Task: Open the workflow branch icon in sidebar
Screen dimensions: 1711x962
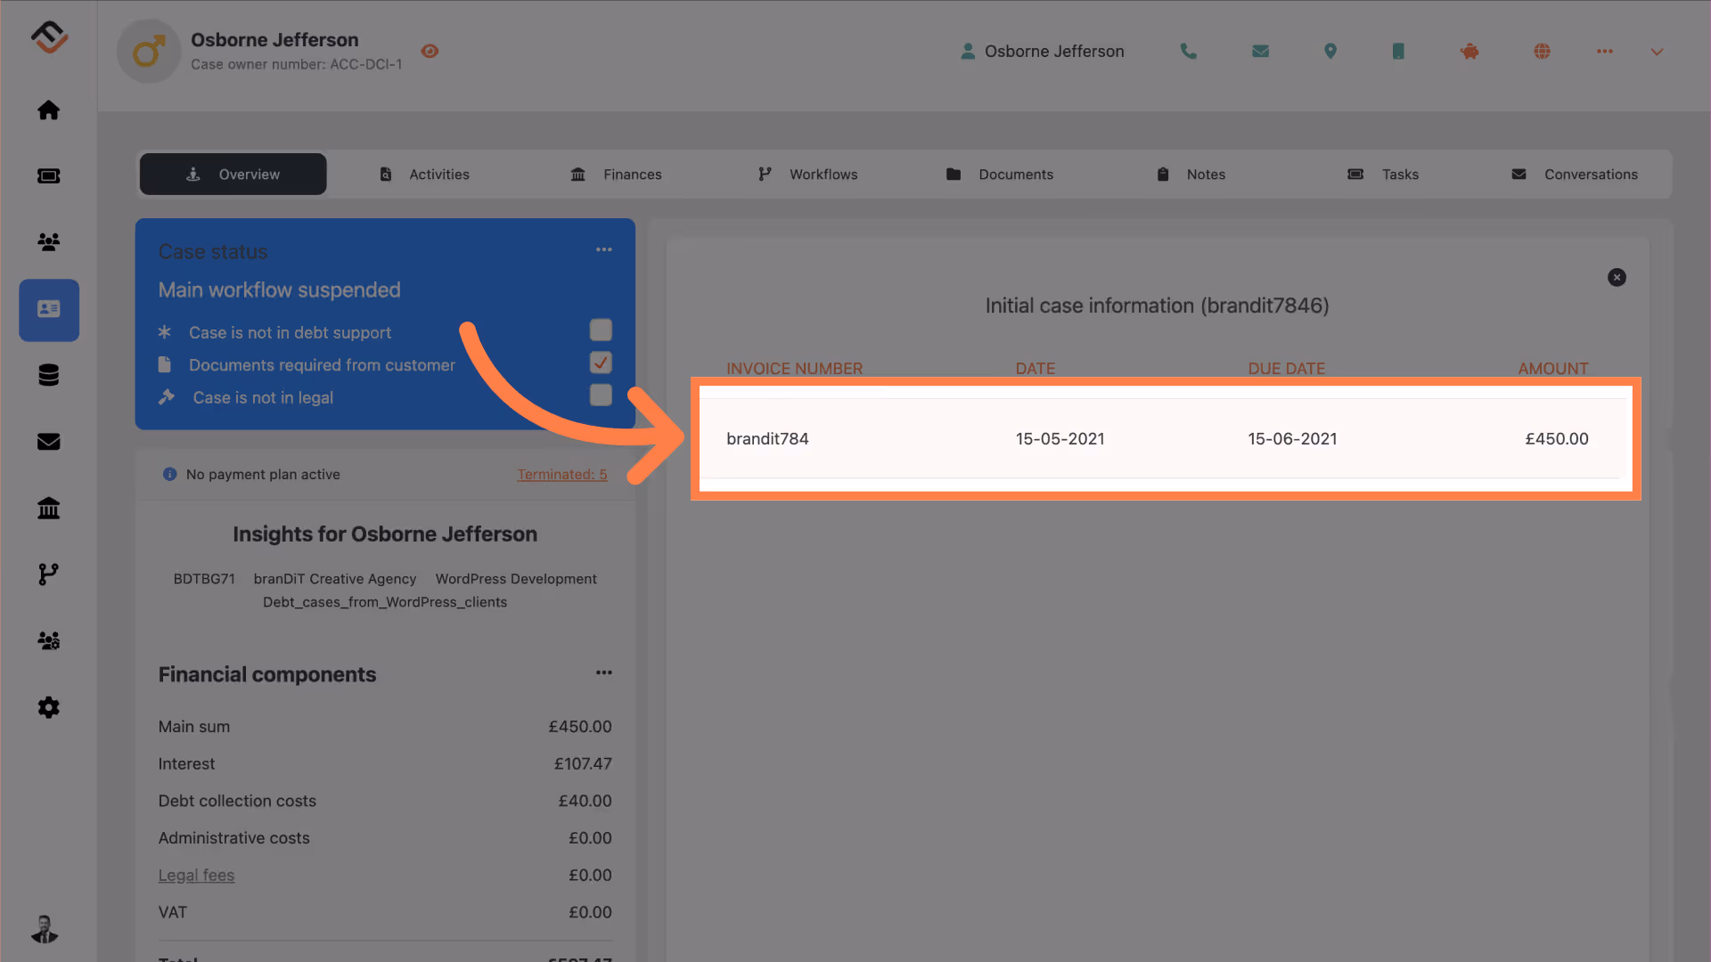Action: tap(49, 575)
